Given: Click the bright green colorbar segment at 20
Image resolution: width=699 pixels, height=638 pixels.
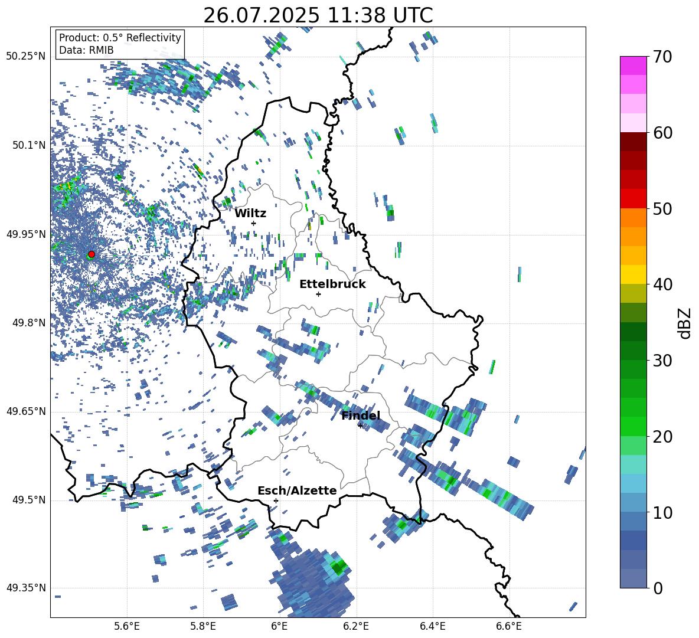Looking at the screenshot, I should 633,426.
